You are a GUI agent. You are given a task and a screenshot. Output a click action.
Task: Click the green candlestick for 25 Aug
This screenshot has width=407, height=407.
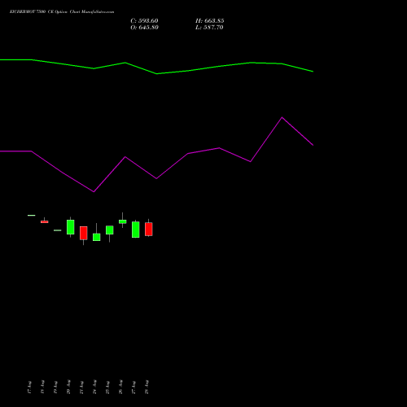coord(110,230)
